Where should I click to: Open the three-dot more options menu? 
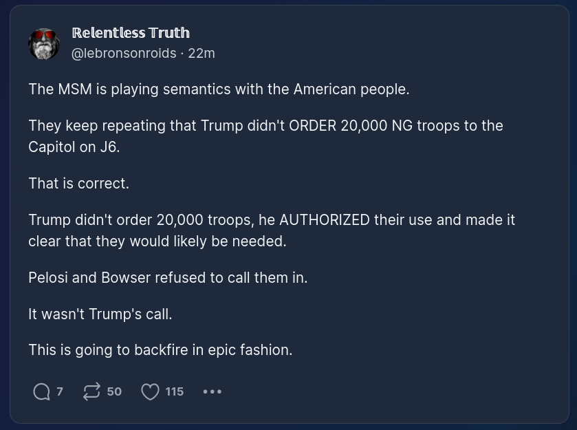pyautogui.click(x=213, y=391)
